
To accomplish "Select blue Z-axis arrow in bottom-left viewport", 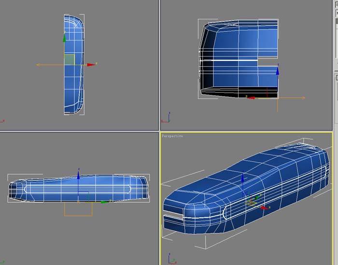I will [78, 175].
